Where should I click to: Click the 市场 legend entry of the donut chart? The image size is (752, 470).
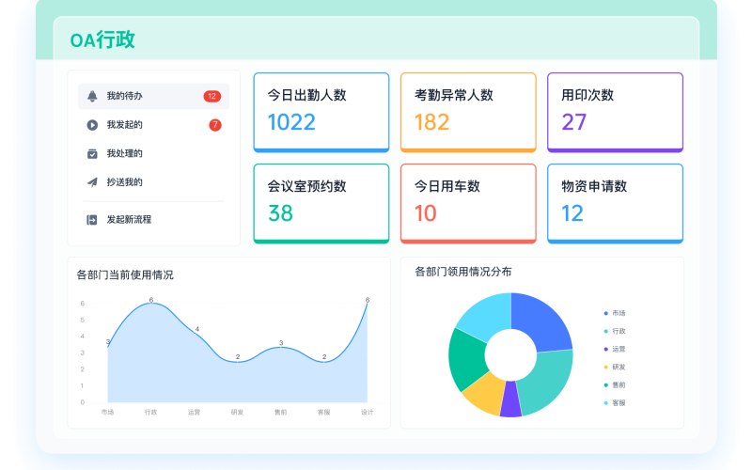(615, 313)
